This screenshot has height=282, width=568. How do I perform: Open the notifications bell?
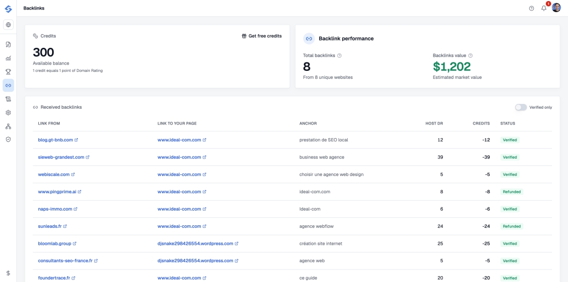coord(544,8)
